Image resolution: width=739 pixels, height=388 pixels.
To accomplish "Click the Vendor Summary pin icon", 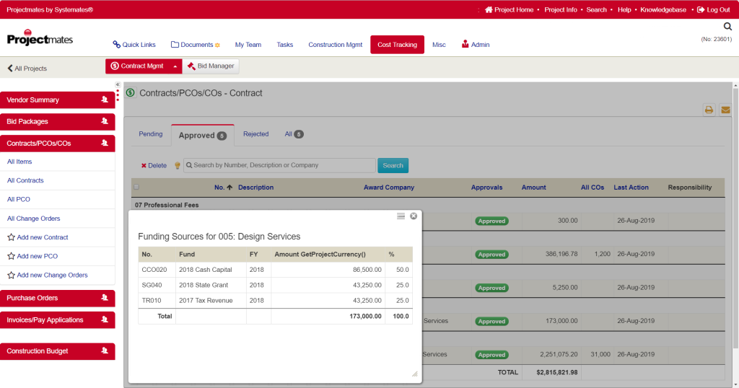I will 105,100.
